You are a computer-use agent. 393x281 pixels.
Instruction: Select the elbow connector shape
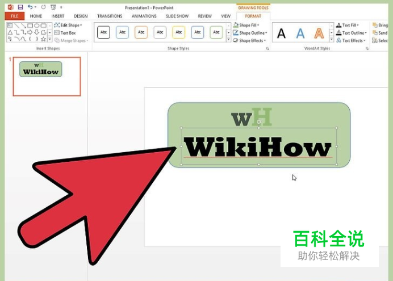17,32
